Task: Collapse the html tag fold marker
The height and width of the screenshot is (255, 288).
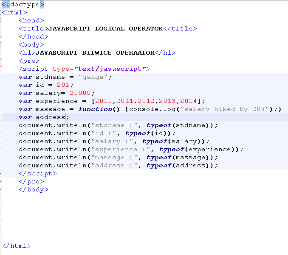Action: tap(1, 12)
